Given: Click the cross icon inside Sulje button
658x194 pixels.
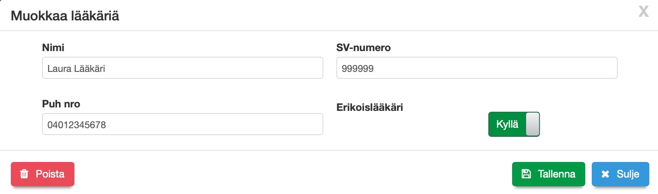Looking at the screenshot, I should tap(605, 174).
